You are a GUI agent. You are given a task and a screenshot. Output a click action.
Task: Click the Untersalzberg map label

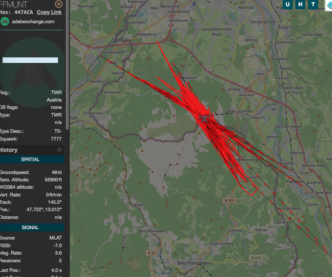(221, 244)
